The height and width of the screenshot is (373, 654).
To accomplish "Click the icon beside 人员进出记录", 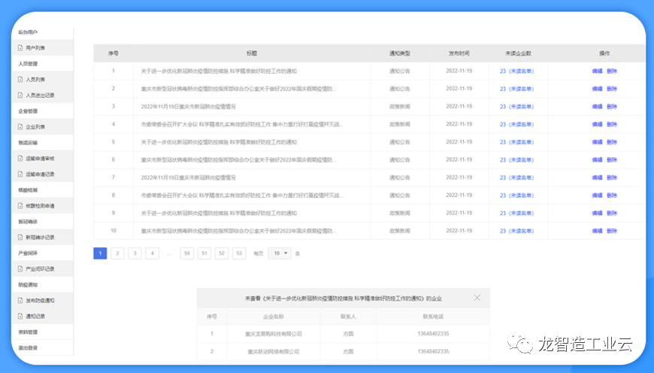I will click(x=20, y=96).
